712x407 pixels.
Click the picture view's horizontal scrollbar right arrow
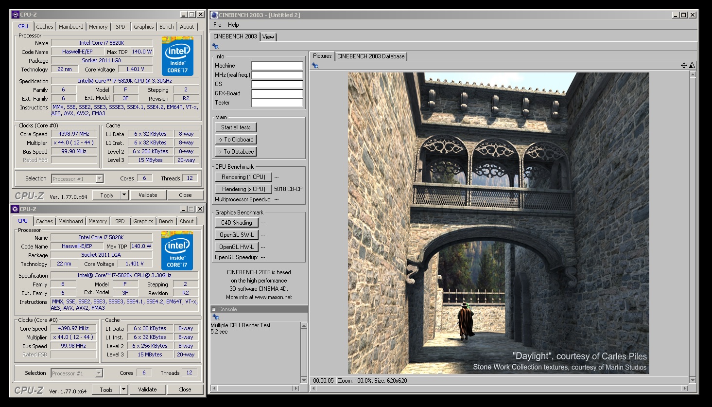[x=685, y=388]
